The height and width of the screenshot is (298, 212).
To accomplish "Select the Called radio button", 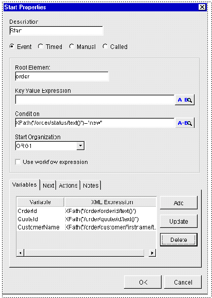I will tap(105, 46).
